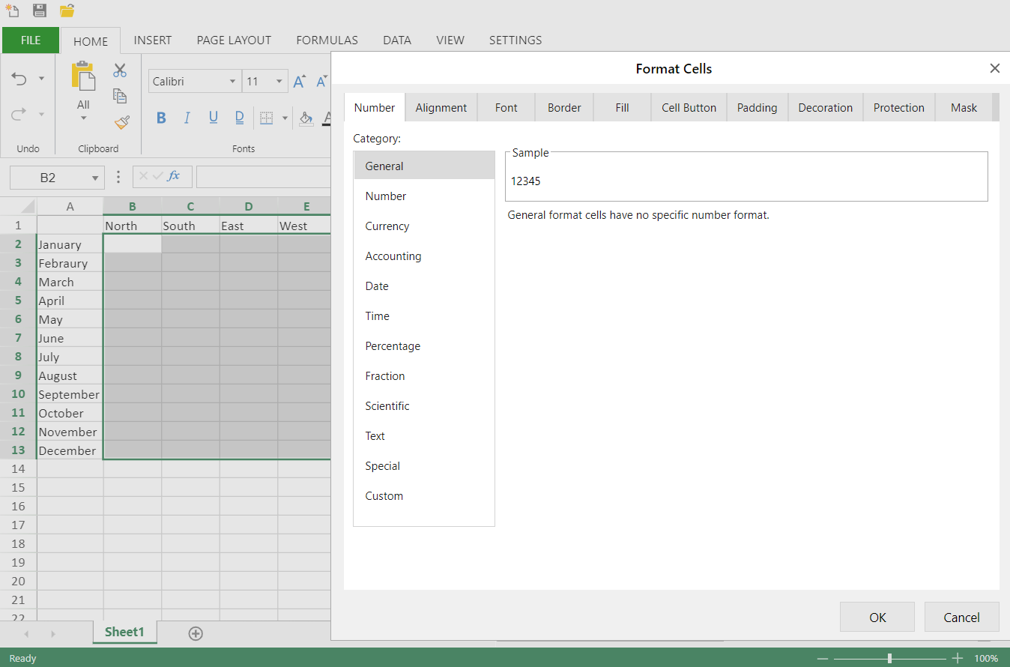Click the select-all corner triangle of sheet
The height and width of the screenshot is (667, 1010).
(27, 206)
